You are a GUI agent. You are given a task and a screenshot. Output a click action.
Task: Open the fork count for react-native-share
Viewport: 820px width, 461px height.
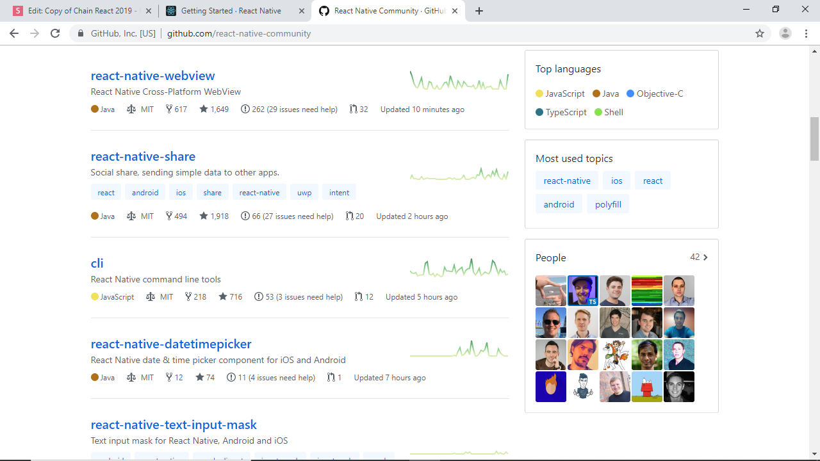(176, 216)
